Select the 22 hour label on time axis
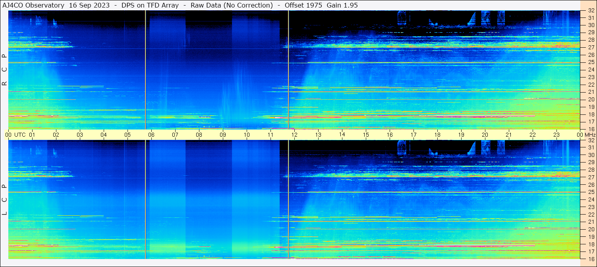 click(x=533, y=135)
